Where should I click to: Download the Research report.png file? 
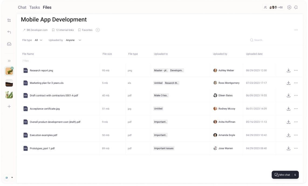click(x=288, y=70)
